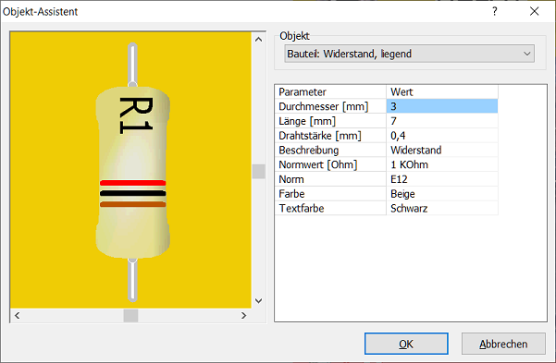Click the OK button
Image resolution: width=556 pixels, height=363 pixels.
tap(406, 344)
